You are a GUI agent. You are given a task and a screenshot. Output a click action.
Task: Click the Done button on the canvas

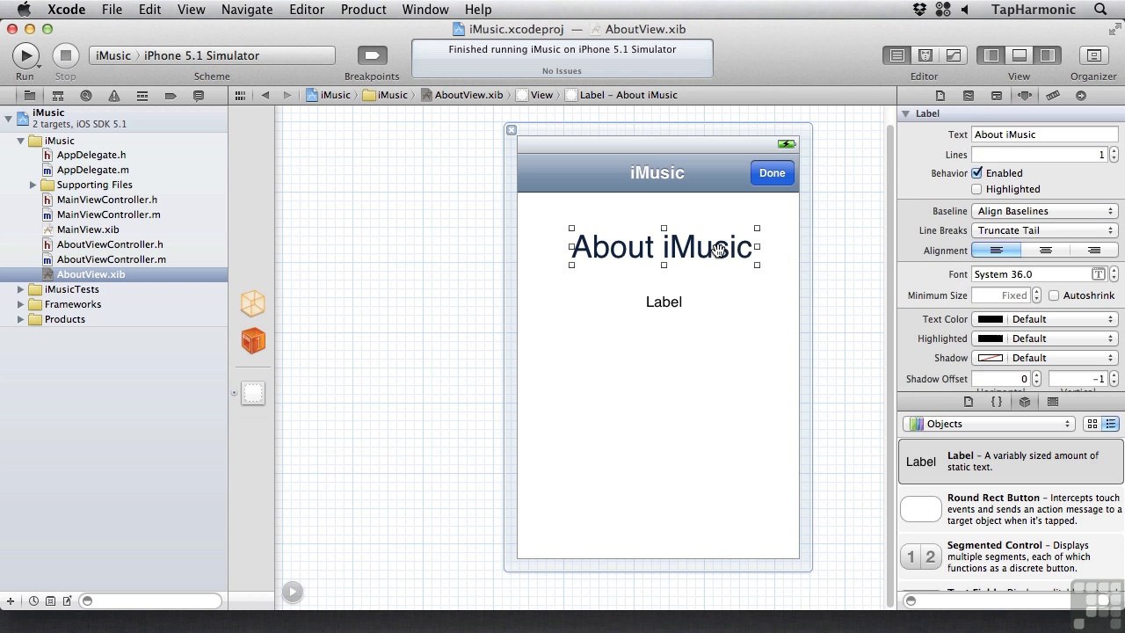[773, 173]
